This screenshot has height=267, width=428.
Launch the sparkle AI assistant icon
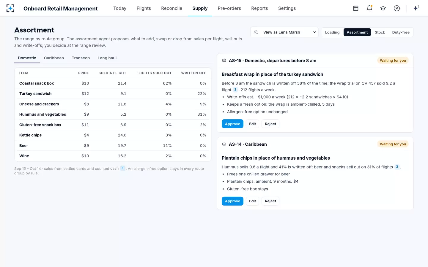tap(416, 8)
